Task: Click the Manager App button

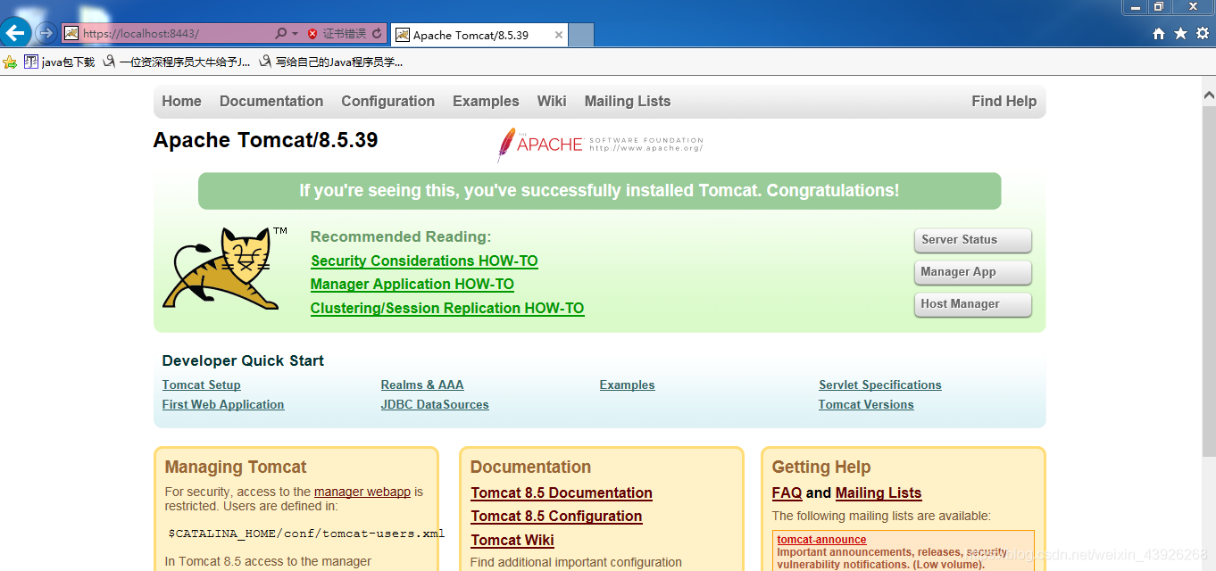Action: (x=972, y=272)
